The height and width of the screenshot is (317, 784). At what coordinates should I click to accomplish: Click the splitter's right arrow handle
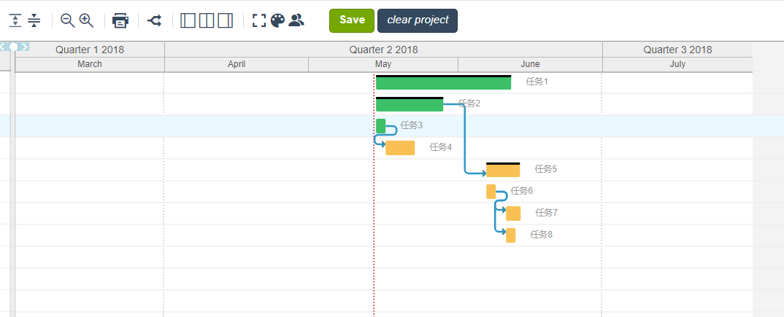[x=25, y=47]
